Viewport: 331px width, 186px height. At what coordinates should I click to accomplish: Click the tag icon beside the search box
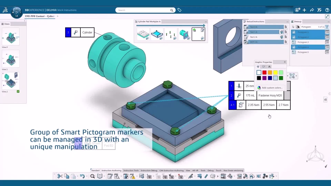[179, 10]
